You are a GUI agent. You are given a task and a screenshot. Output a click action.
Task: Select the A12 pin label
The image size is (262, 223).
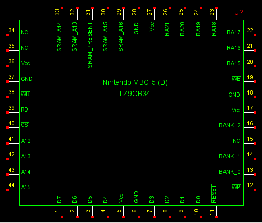click(x=26, y=141)
